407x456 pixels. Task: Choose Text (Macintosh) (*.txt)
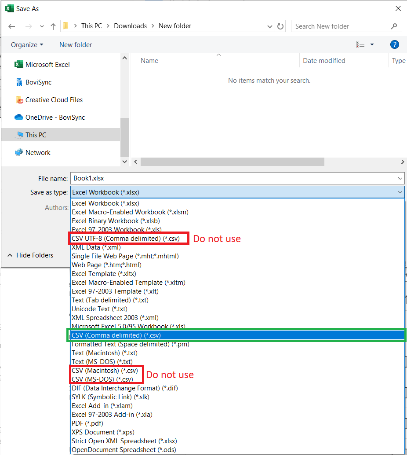click(238, 353)
